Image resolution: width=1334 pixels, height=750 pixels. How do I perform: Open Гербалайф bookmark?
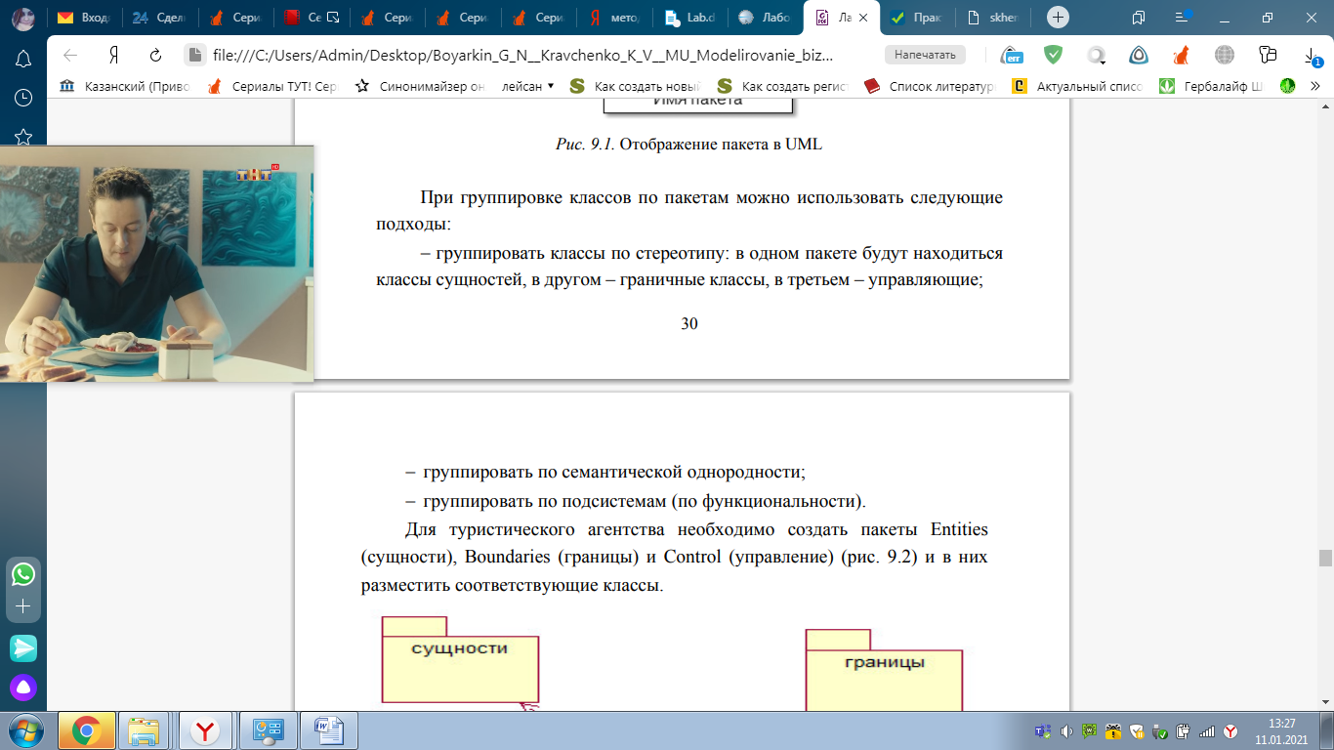click(x=1211, y=86)
